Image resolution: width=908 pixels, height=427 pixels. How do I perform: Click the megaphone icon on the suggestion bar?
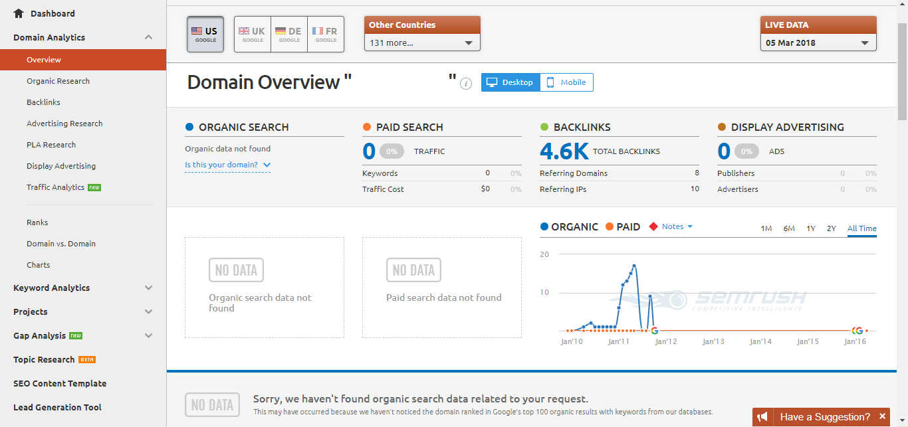(x=762, y=417)
